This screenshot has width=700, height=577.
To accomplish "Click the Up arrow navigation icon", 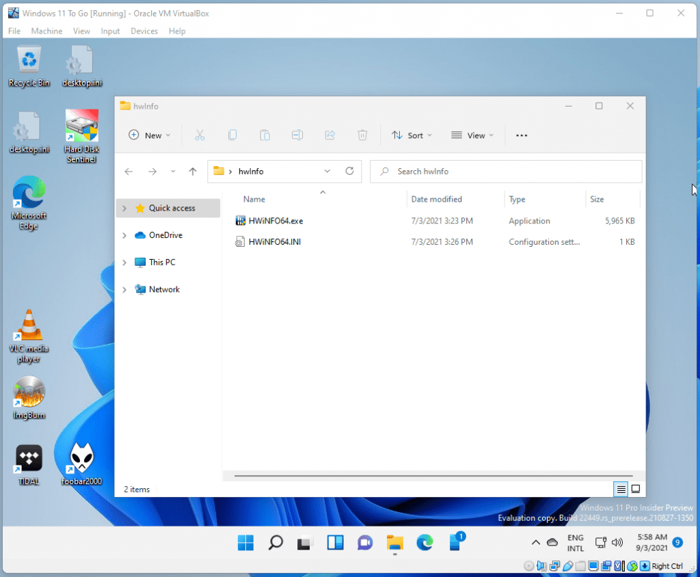I will (193, 172).
